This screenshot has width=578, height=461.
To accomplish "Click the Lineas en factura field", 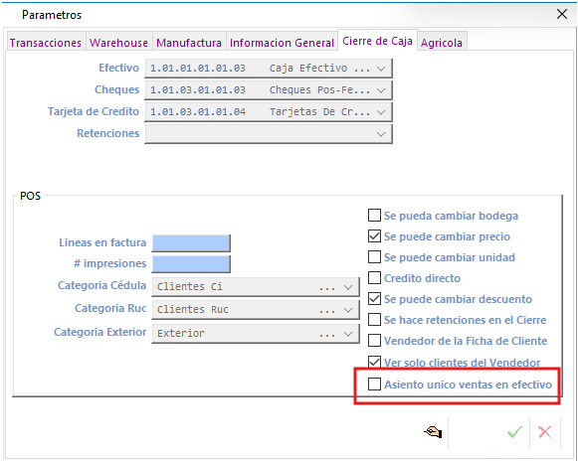I will [191, 243].
